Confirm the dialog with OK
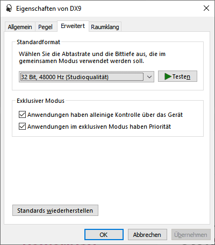 click(x=104, y=234)
